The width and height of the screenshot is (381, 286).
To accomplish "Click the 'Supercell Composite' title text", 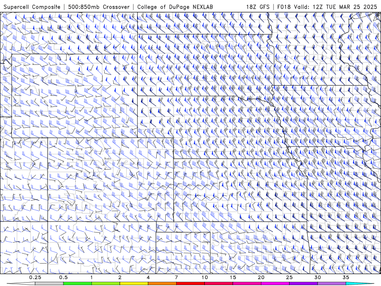I will click(x=32, y=7).
